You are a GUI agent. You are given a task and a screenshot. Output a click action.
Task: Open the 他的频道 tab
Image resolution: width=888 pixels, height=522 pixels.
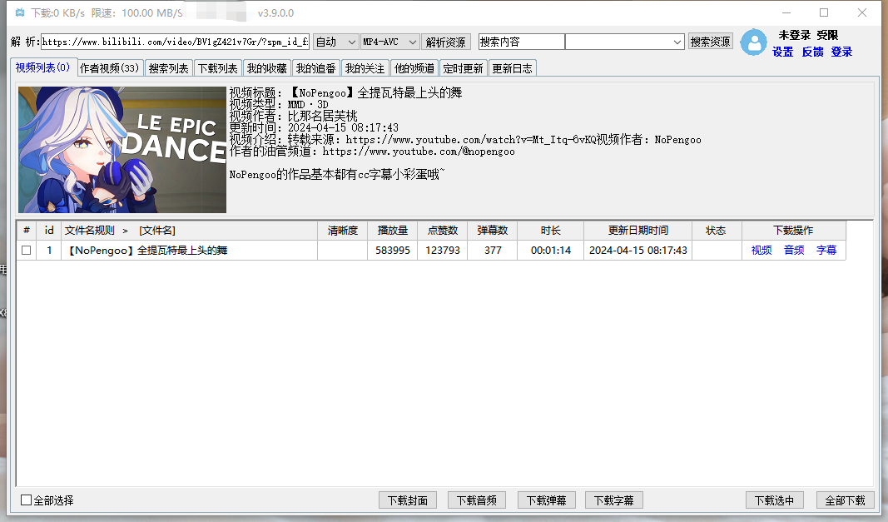click(x=414, y=68)
